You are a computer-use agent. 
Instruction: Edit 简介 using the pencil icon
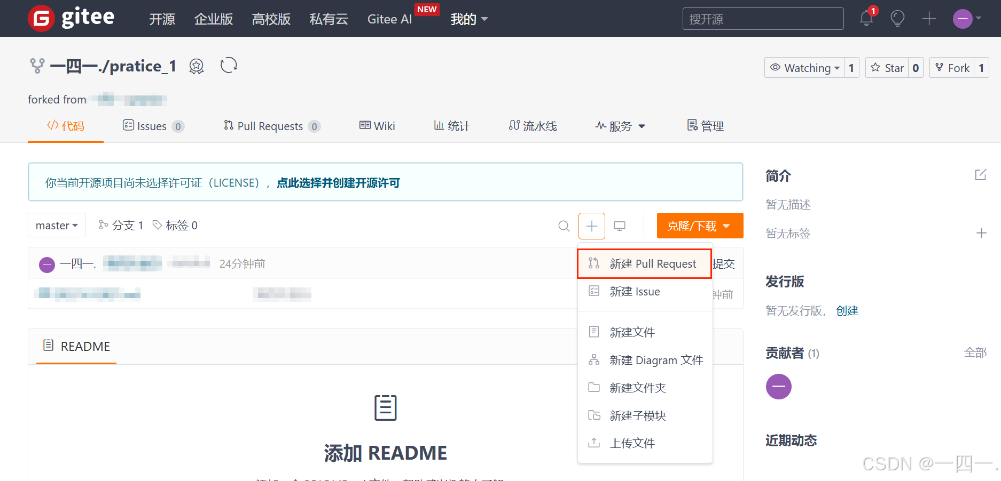click(x=981, y=174)
